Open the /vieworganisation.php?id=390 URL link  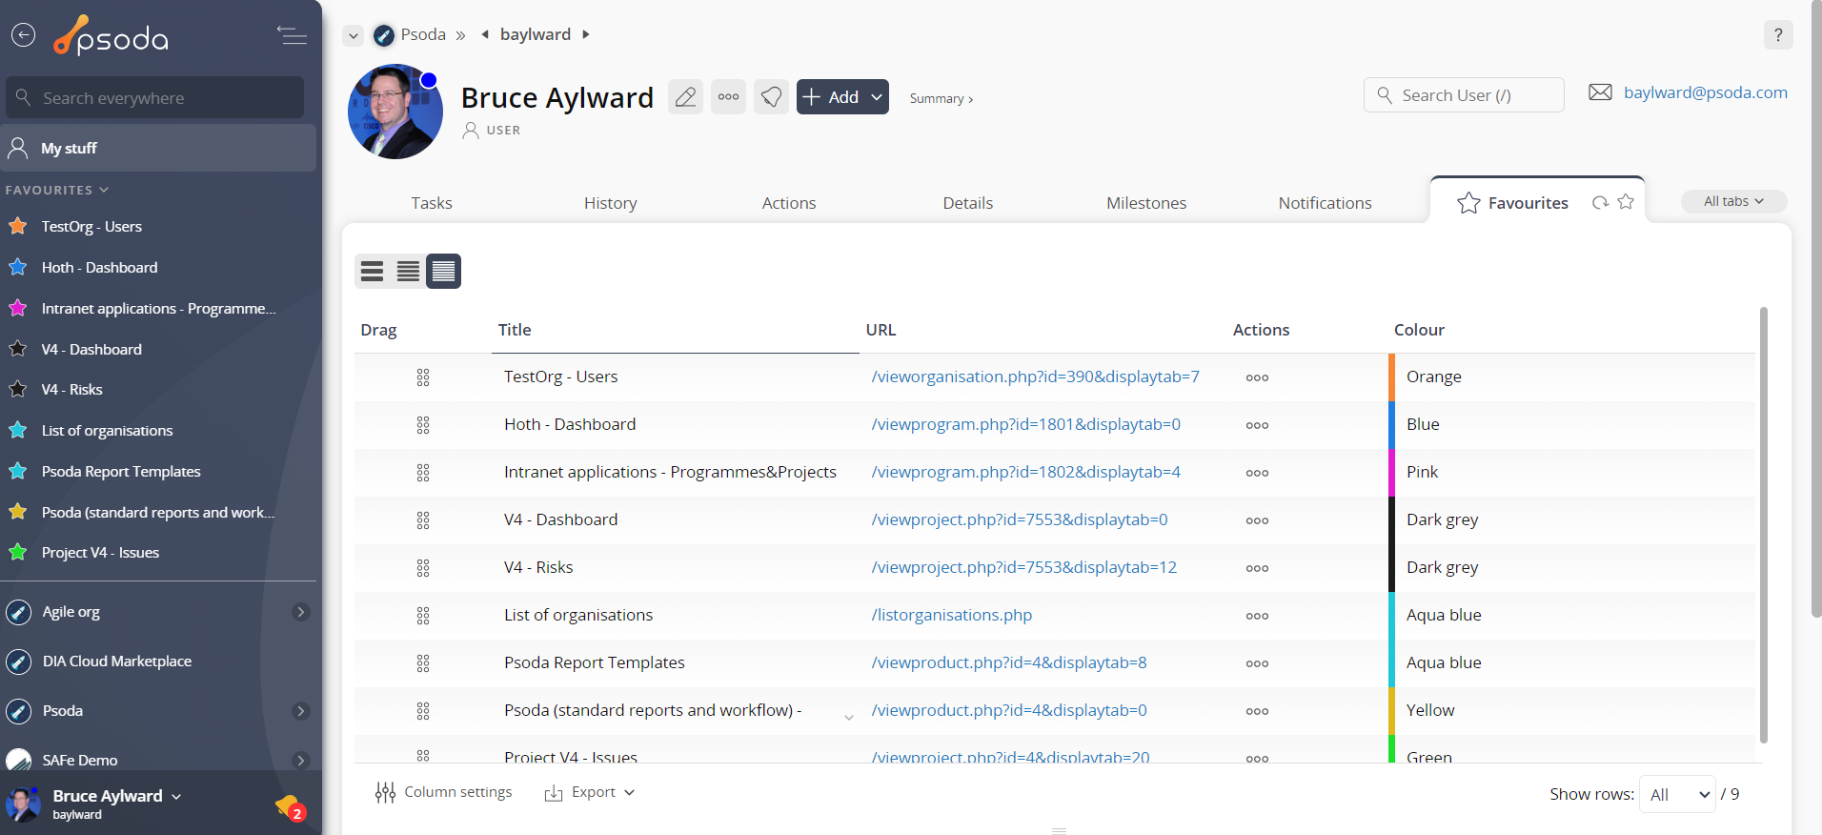point(1035,377)
